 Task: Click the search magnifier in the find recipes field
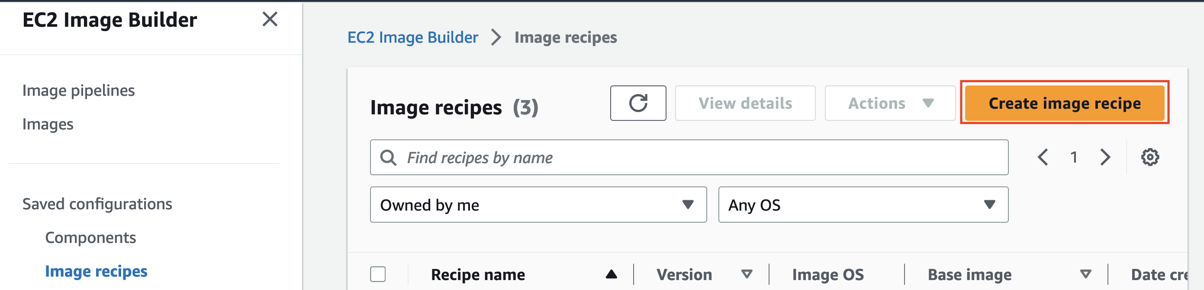[388, 158]
